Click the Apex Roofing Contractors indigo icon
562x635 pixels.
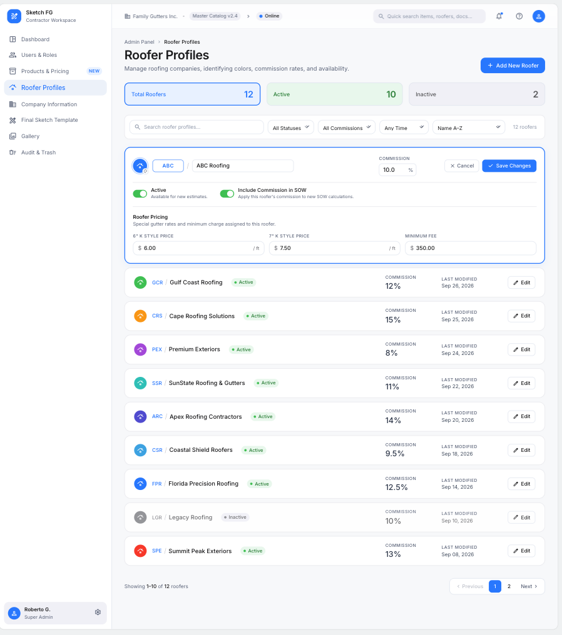(140, 417)
